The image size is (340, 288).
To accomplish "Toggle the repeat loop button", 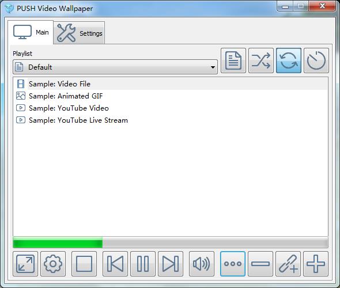I will 289,60.
